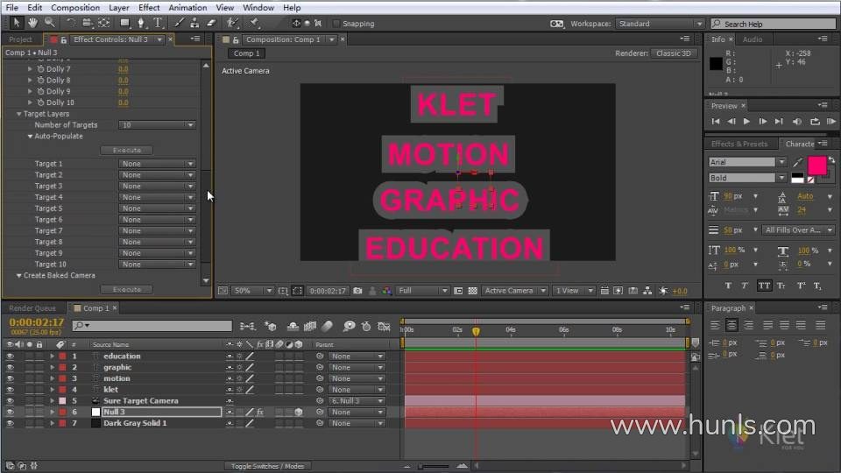841x473 pixels.
Task: Hide the klet layer
Action: click(10, 390)
